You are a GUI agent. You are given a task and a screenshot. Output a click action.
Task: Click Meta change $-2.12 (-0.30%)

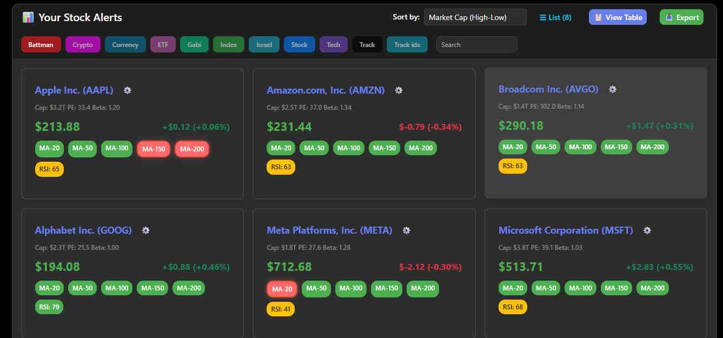pyautogui.click(x=430, y=267)
